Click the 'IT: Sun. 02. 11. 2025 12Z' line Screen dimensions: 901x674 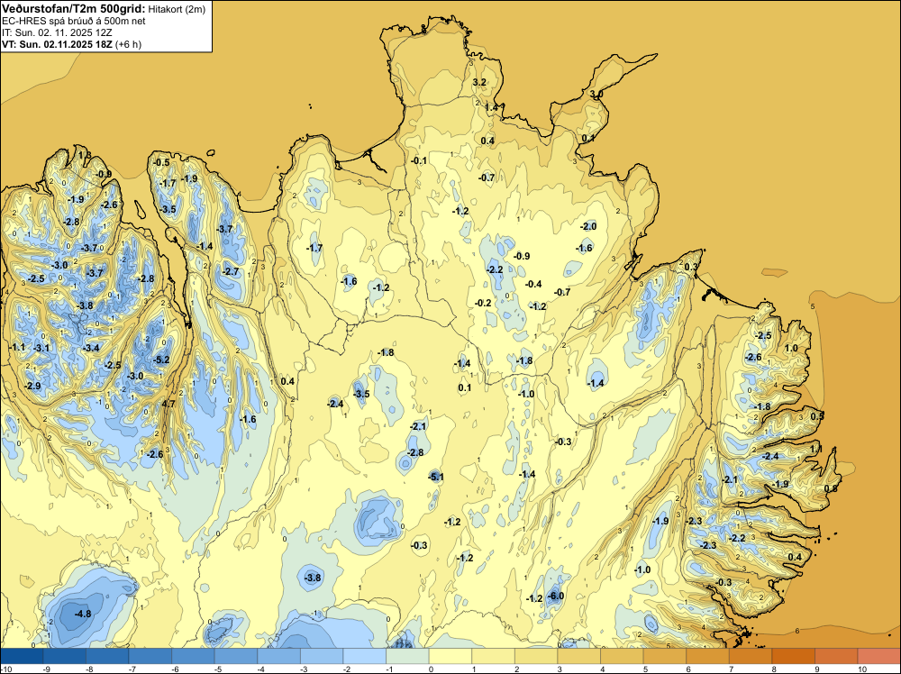pos(57,32)
